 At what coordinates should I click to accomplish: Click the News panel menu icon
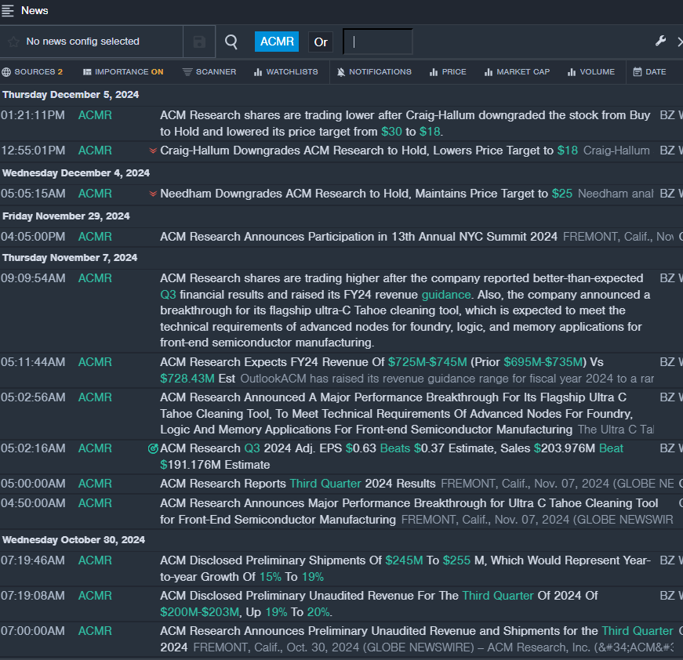click(8, 10)
